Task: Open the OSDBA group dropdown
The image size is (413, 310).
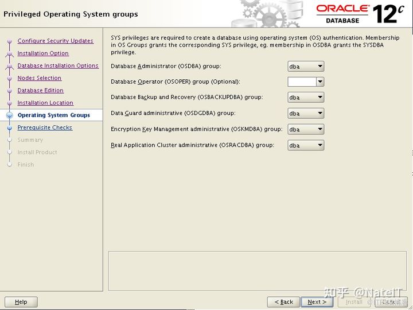Action: (x=306, y=67)
